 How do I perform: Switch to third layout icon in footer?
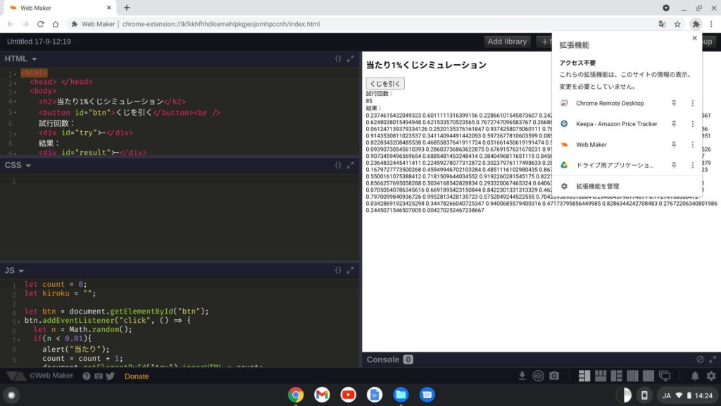tap(617, 376)
